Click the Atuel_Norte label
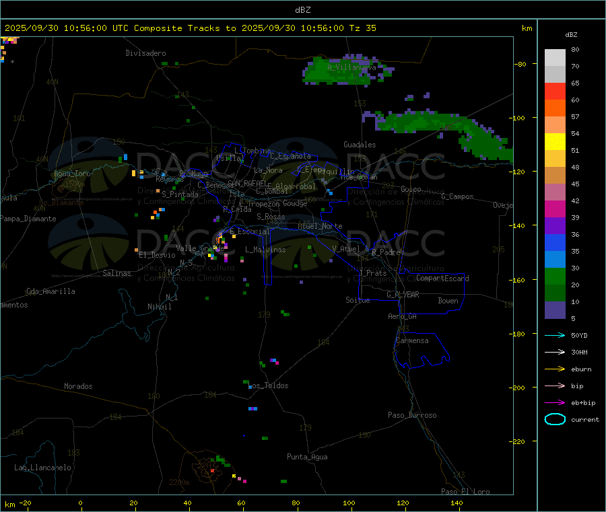Screen dimensions: 606x512 point(320,226)
